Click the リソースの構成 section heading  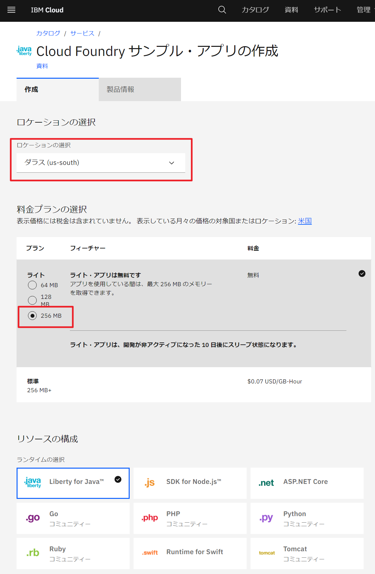[x=47, y=439]
